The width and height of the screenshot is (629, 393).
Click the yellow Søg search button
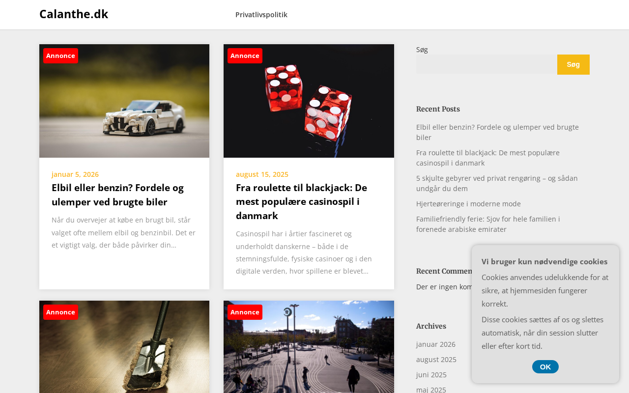[573, 64]
